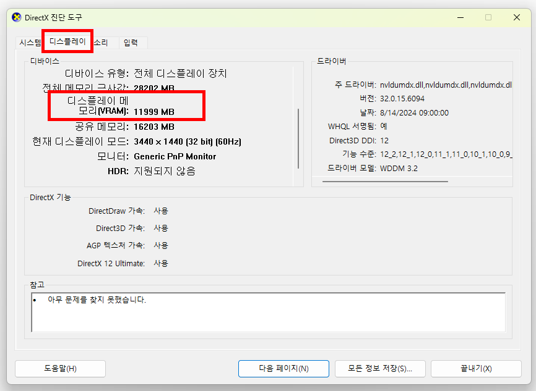Click the DirectDraw 가속 label
The width and height of the screenshot is (536, 391).
point(116,211)
